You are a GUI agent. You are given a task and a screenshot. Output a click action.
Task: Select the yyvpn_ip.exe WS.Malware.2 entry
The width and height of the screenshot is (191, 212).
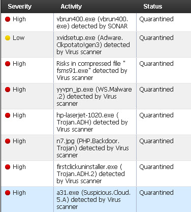[x=95, y=96]
